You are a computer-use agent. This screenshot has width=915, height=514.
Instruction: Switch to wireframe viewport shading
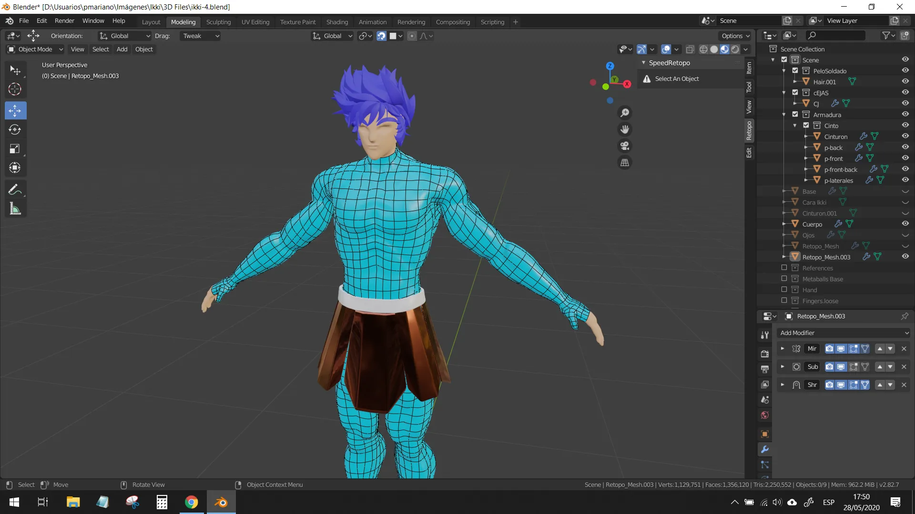point(703,49)
